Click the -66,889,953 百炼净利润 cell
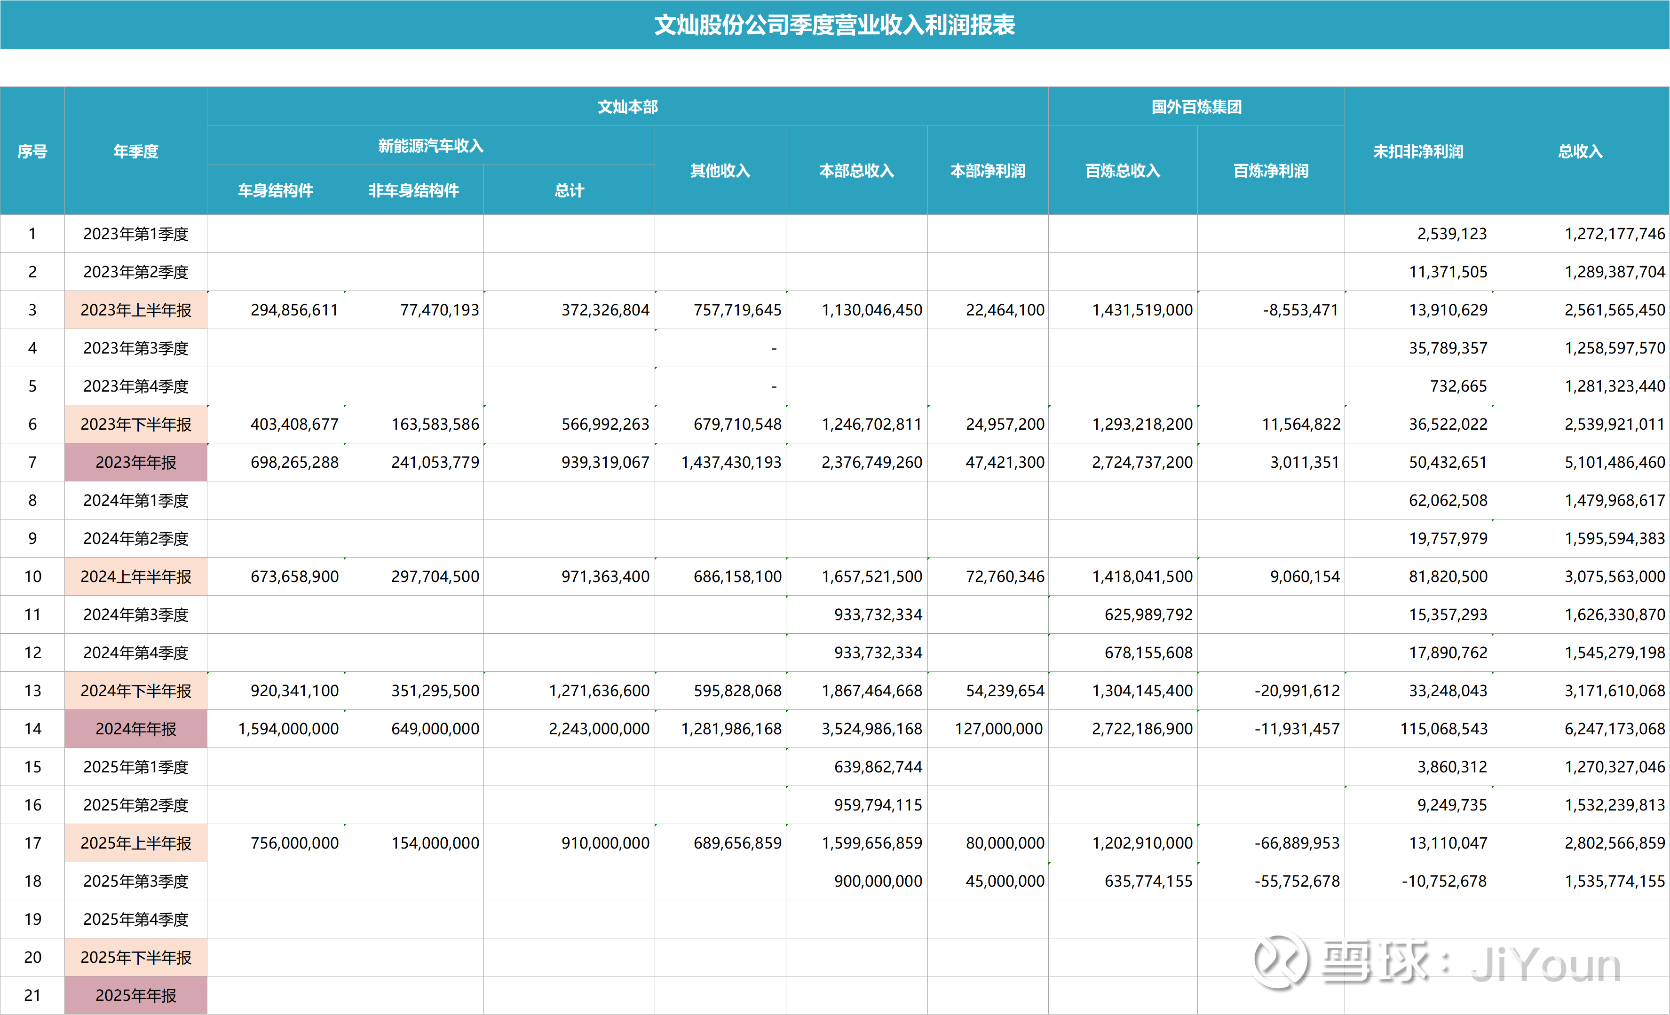The height and width of the screenshot is (1015, 1670). pos(1297,843)
